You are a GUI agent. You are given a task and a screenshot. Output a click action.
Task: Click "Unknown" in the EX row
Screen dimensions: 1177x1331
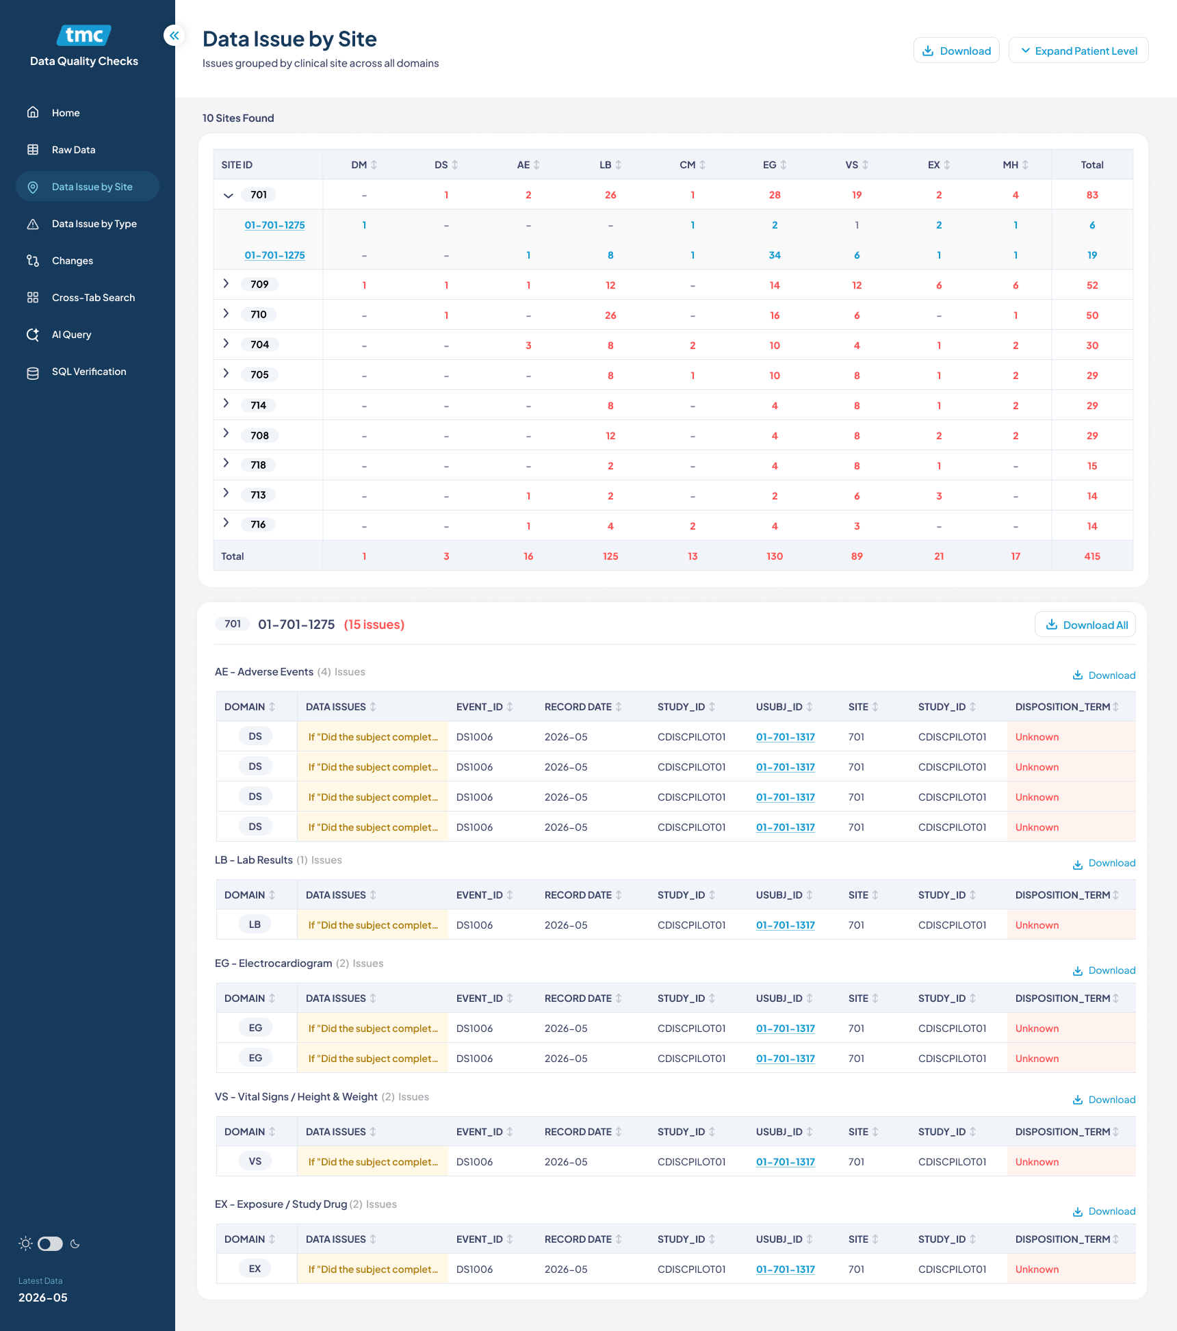[1037, 1269]
